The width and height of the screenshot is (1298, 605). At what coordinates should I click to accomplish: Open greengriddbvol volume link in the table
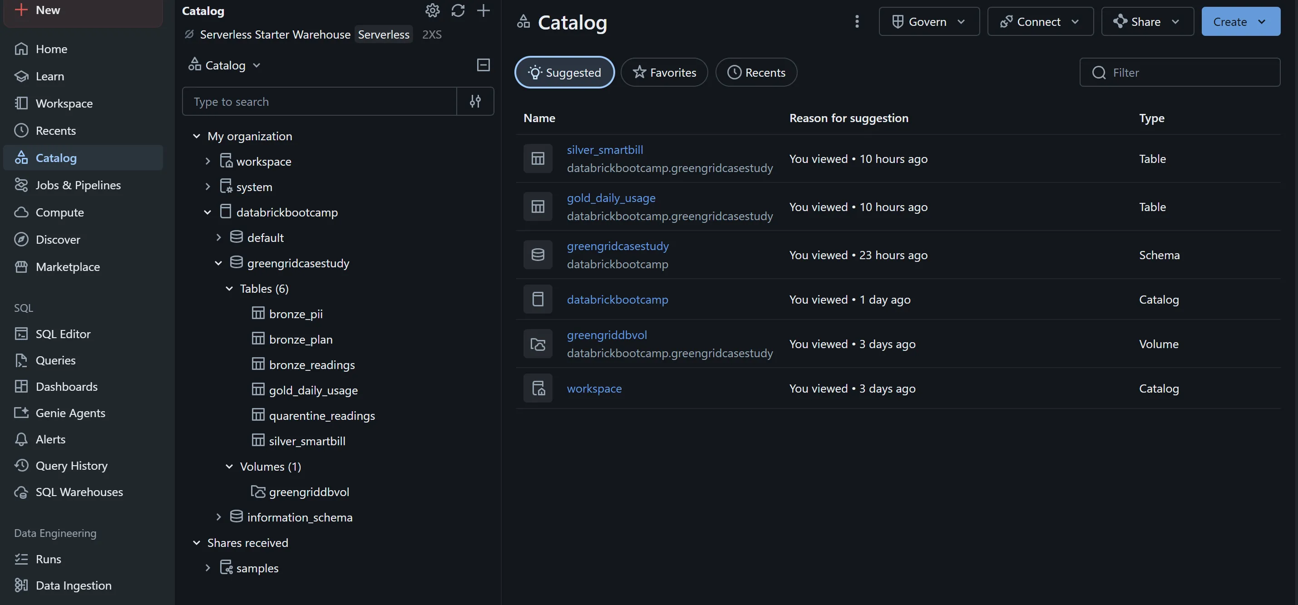(x=606, y=335)
